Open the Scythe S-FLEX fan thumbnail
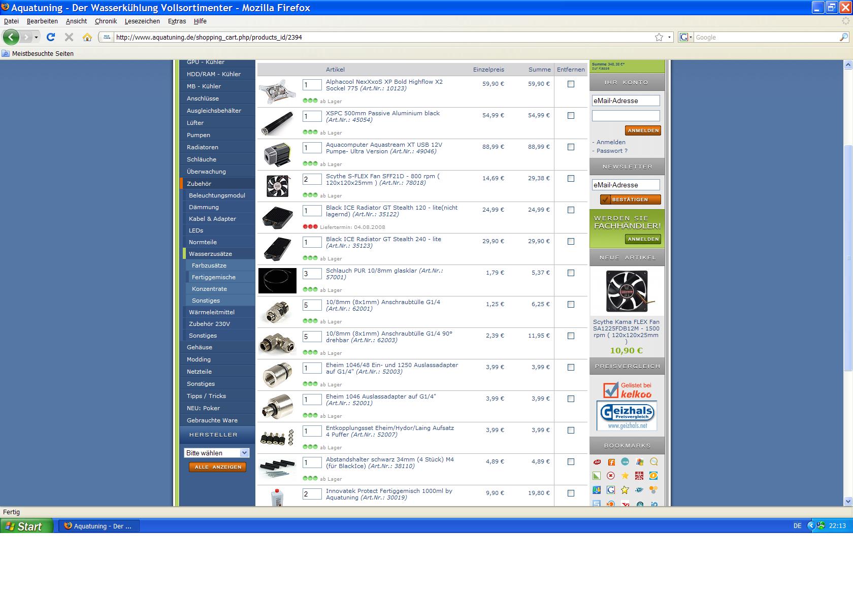 tap(277, 186)
